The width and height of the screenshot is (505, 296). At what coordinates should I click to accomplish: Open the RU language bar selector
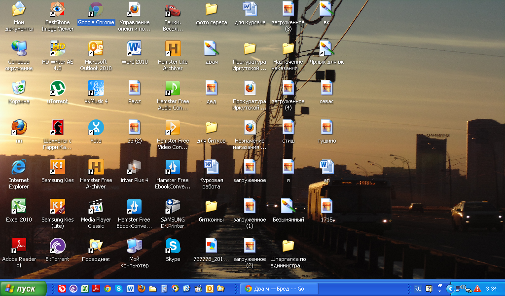418,289
